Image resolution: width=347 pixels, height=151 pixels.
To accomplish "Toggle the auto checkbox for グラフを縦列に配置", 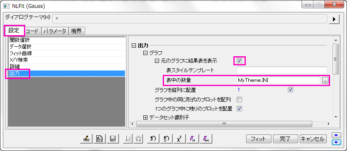I will point(290,90).
